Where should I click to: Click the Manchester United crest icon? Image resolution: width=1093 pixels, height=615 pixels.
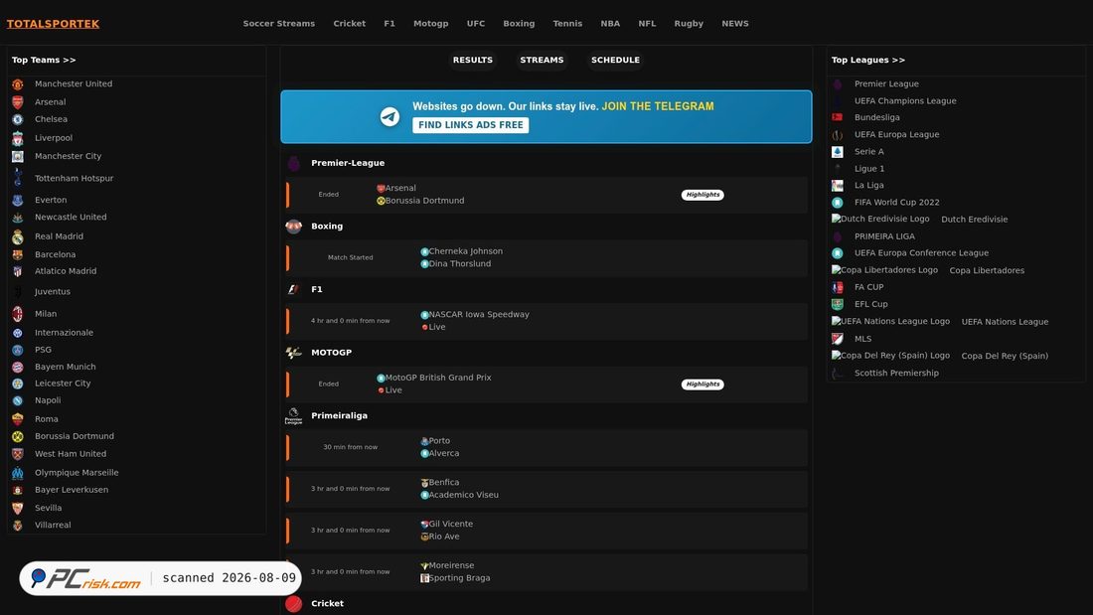(18, 84)
